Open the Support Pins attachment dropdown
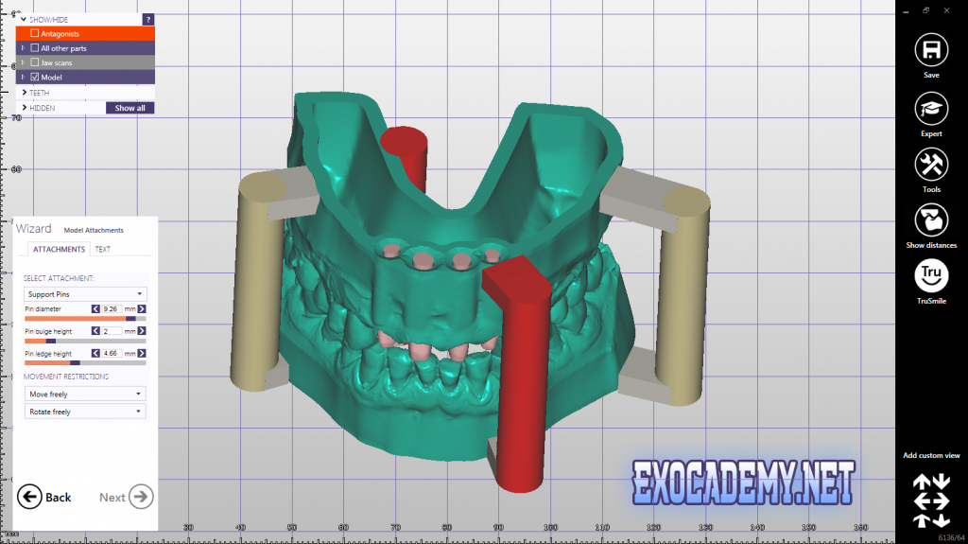The height and width of the screenshot is (544, 968). pos(85,294)
